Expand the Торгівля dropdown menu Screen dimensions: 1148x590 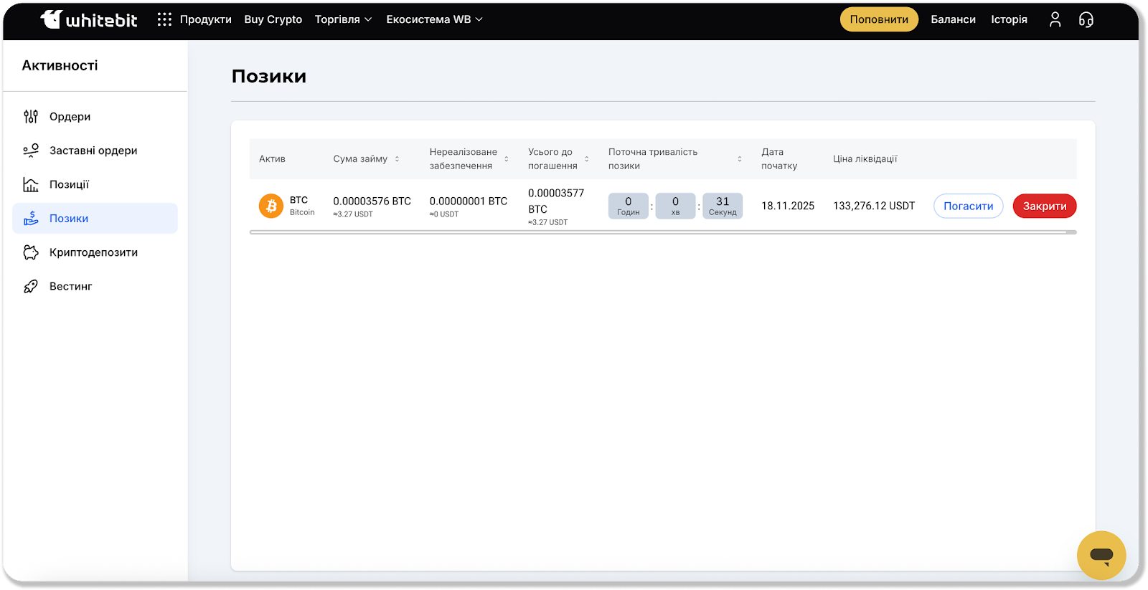343,19
